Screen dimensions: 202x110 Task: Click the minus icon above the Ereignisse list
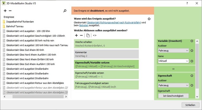point(10,11)
